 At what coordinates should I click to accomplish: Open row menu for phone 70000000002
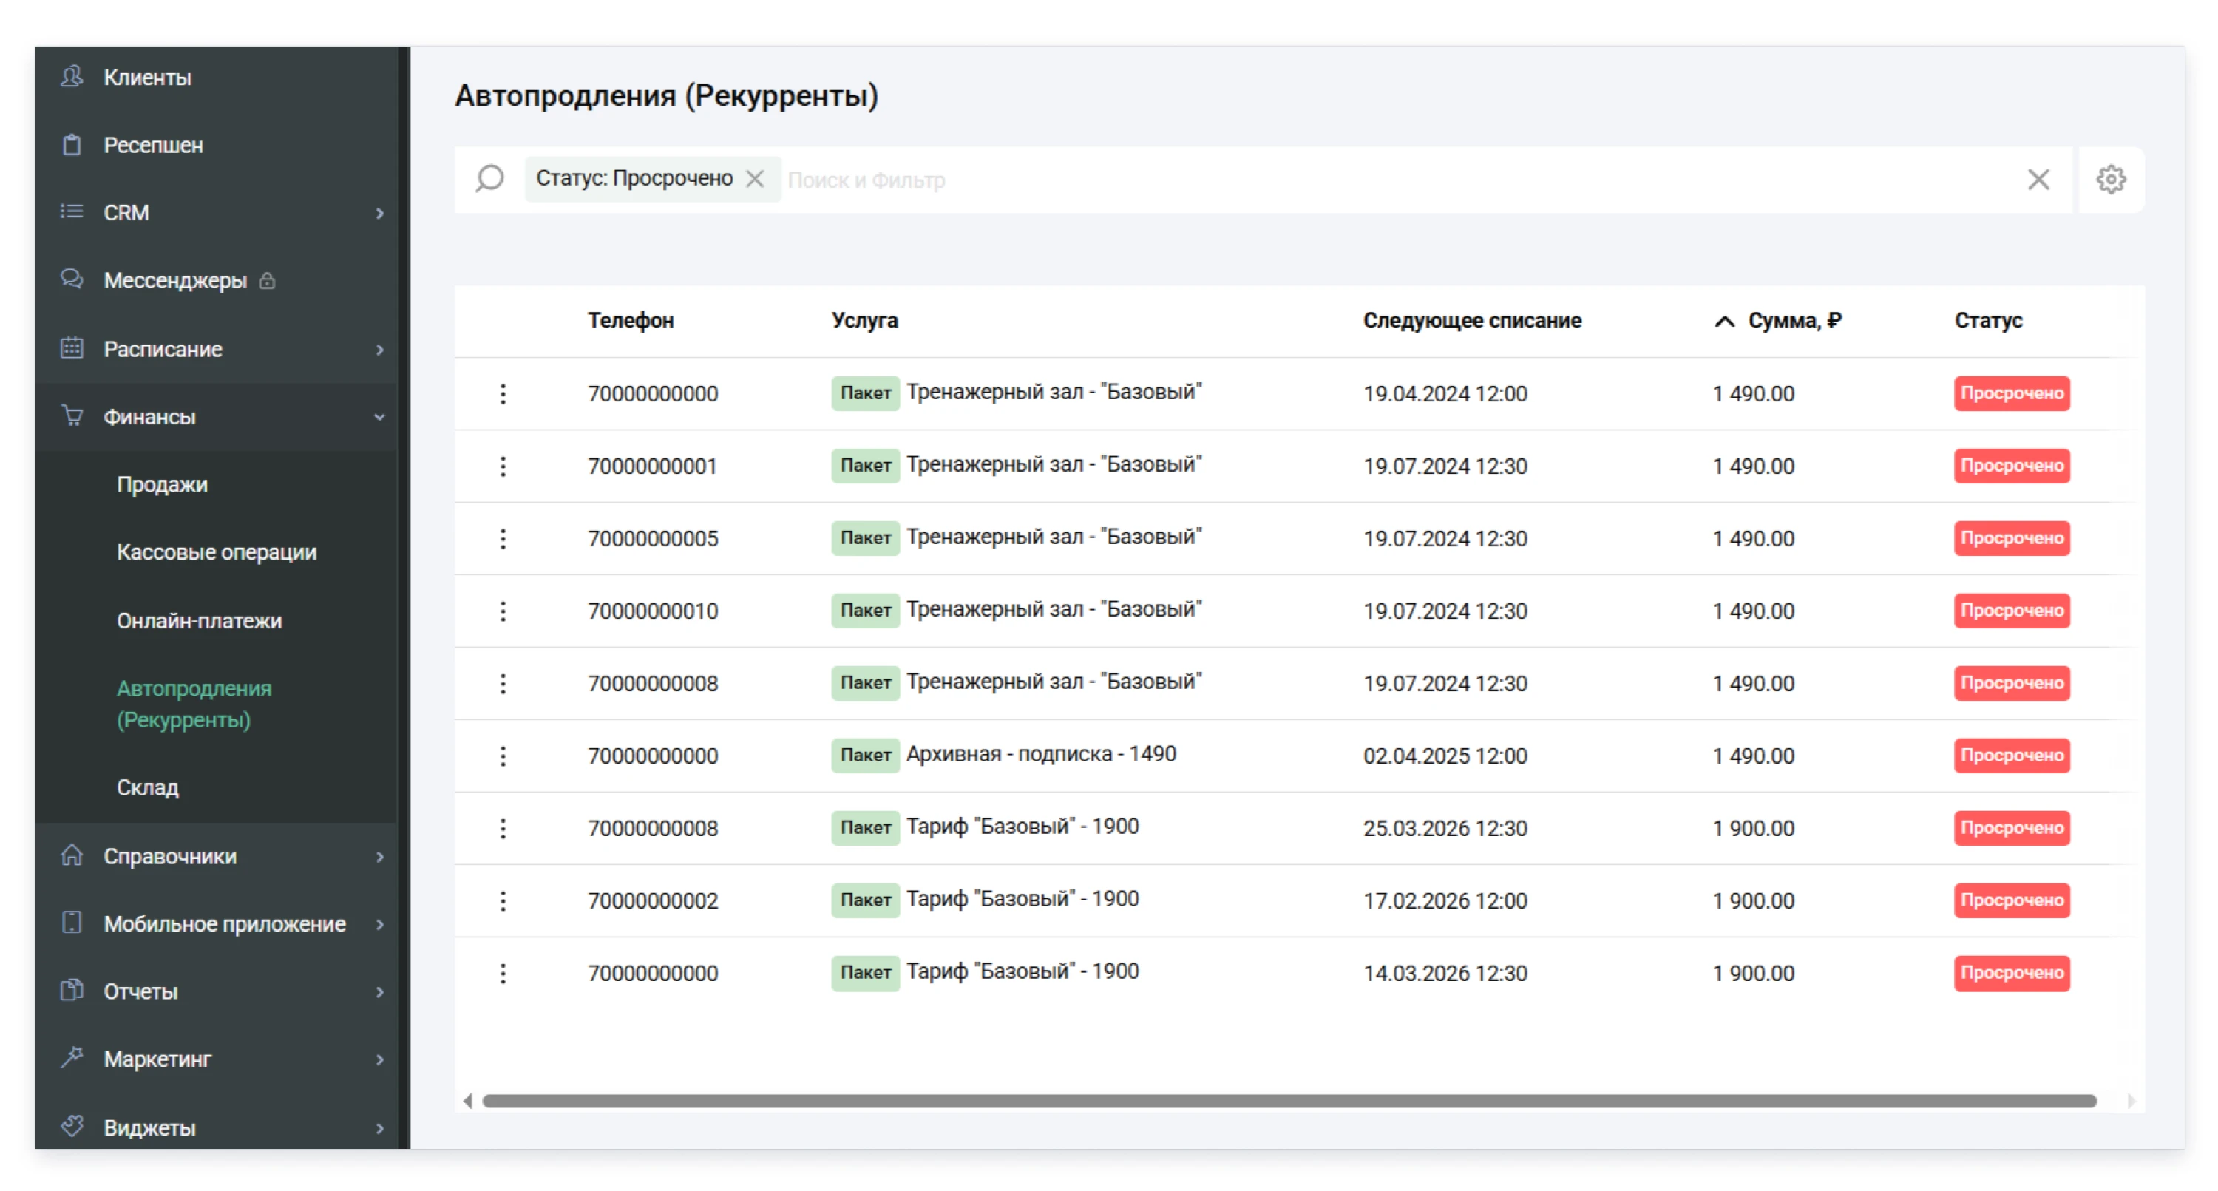(503, 900)
